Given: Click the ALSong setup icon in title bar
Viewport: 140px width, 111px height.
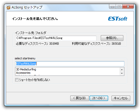Looking at the screenshot, I should [x=8, y=7].
